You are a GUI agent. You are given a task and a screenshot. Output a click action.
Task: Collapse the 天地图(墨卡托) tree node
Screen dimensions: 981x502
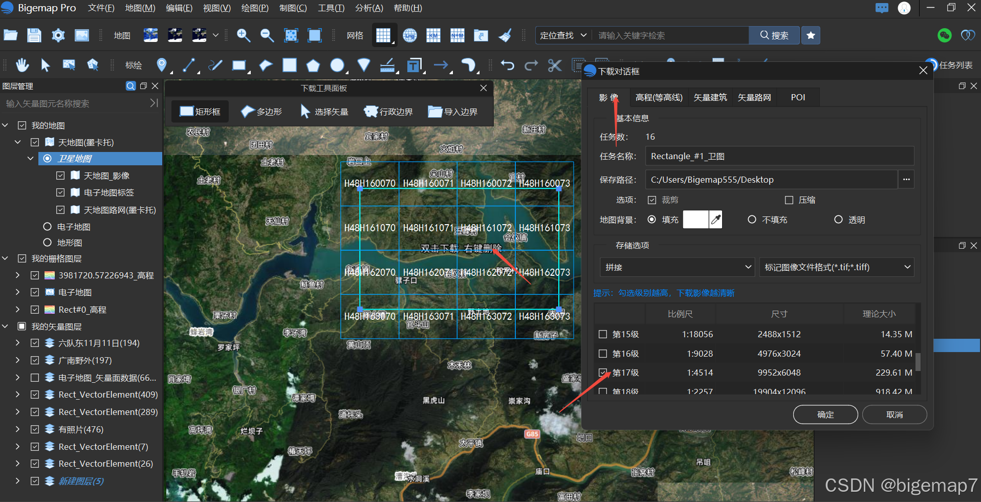coord(18,142)
